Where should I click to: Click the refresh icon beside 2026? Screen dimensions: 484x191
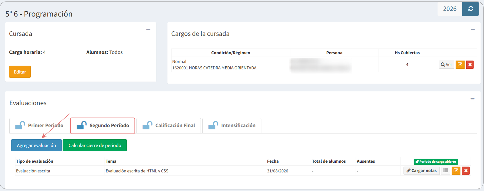471,9
